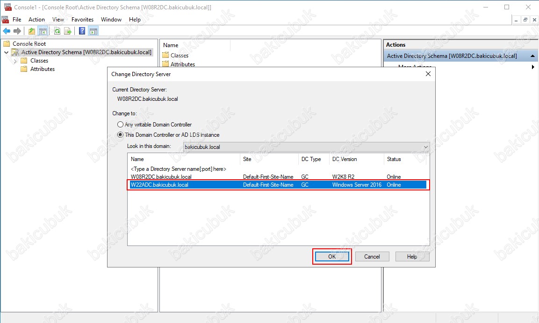The image size is (539, 323).
Task: Click 'Default-First-Site-Name' in W08R2DC row
Action: [268, 177]
